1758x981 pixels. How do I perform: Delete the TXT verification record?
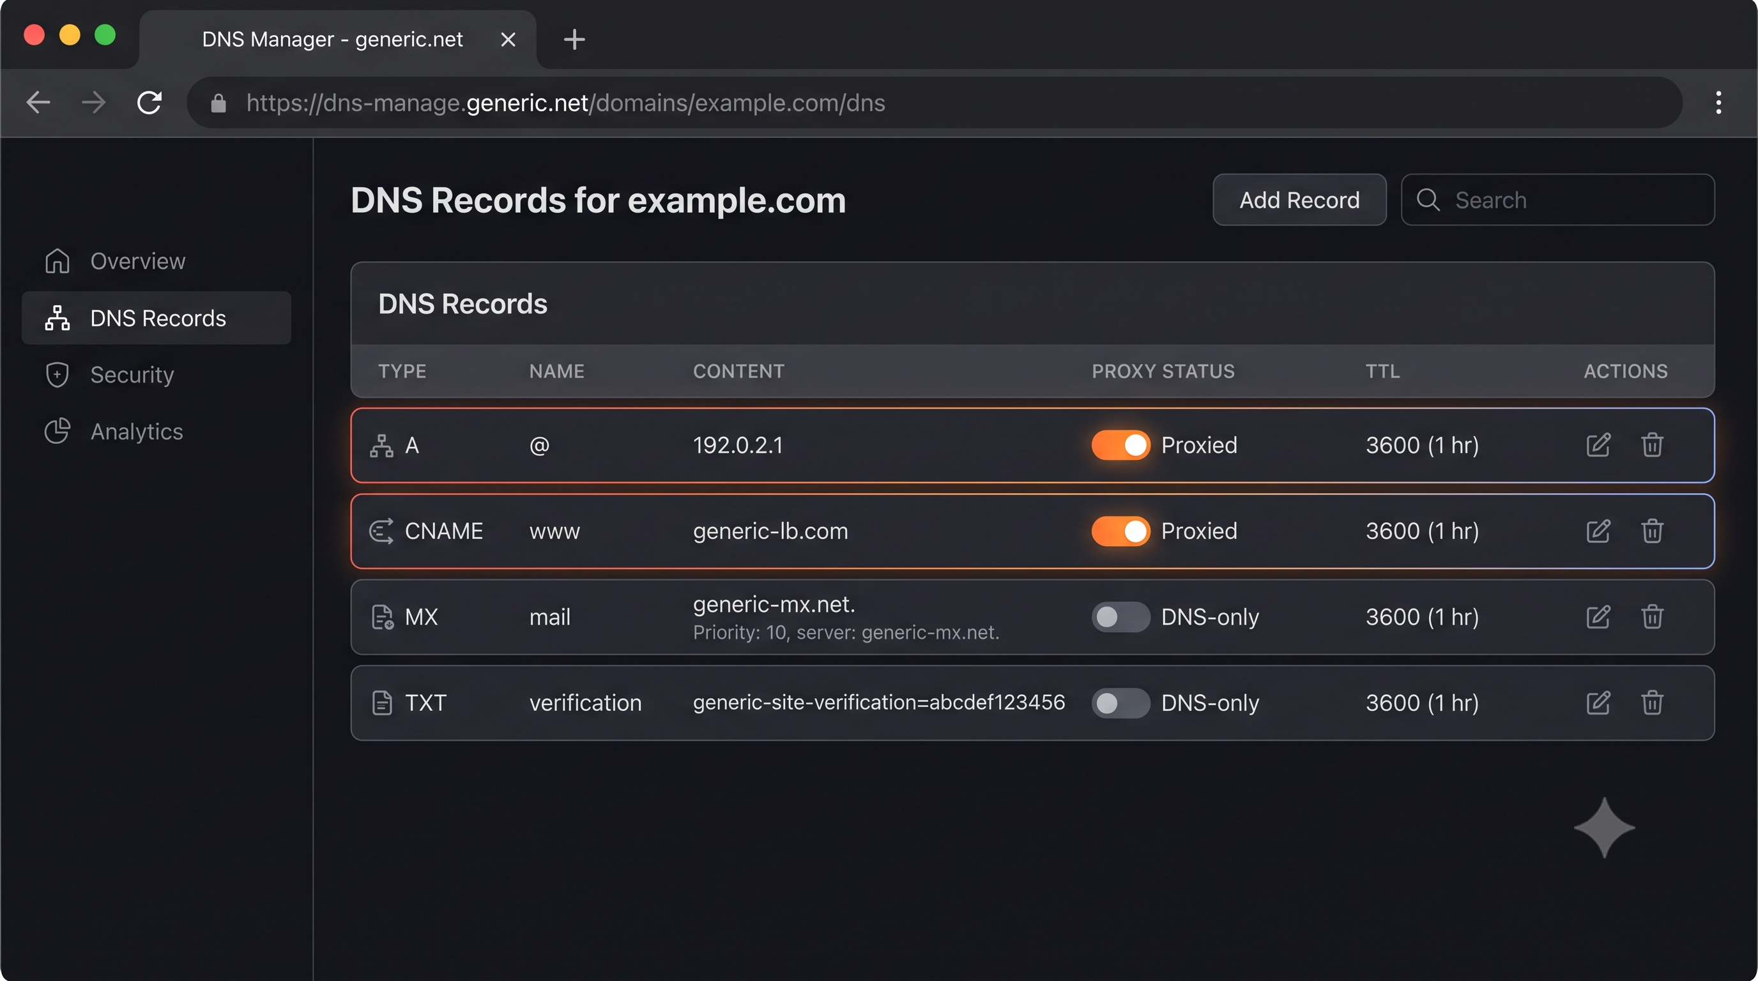pyautogui.click(x=1651, y=703)
